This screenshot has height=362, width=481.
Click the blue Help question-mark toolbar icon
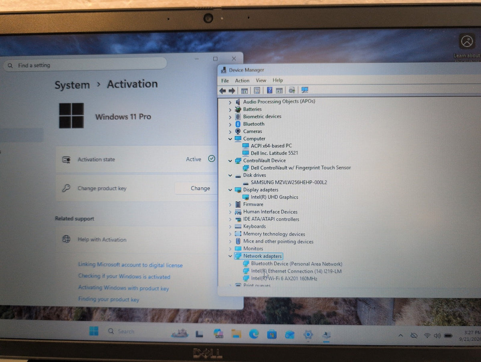[270, 90]
